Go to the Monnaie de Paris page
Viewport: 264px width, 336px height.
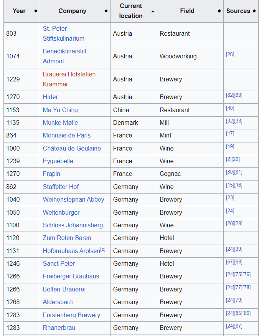pyautogui.click(x=67, y=135)
